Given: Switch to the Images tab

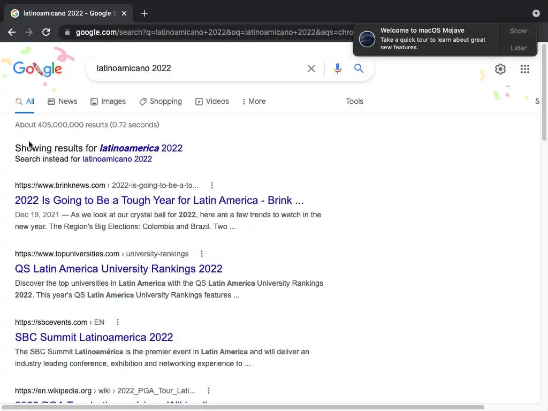Looking at the screenshot, I should point(108,101).
